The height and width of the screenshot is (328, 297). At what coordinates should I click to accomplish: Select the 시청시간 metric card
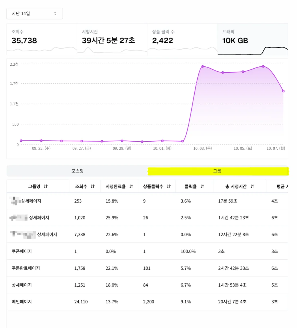point(112,39)
